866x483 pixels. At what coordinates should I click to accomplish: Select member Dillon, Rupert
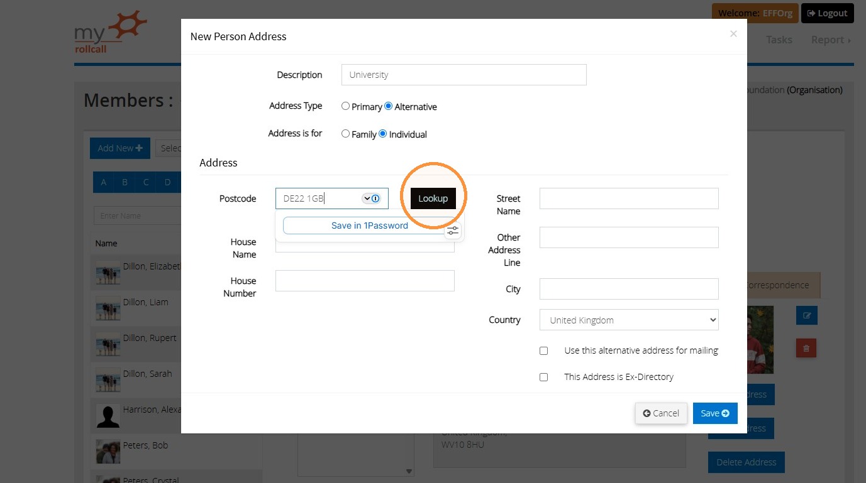[150, 338]
